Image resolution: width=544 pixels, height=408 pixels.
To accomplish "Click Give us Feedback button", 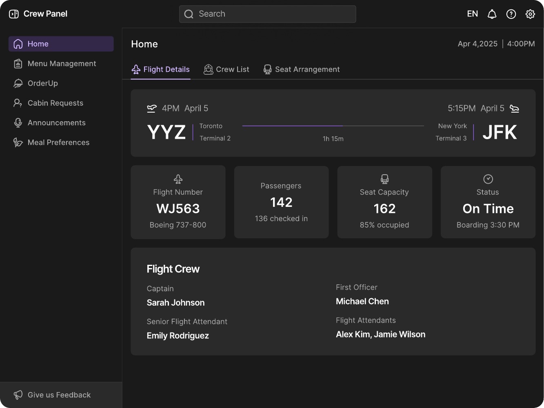I will (x=61, y=395).
